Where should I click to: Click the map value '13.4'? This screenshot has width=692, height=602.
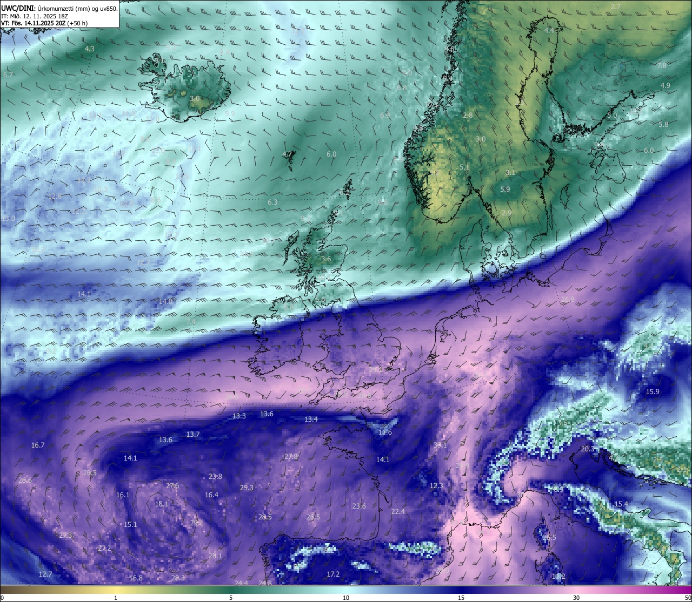coord(311,419)
